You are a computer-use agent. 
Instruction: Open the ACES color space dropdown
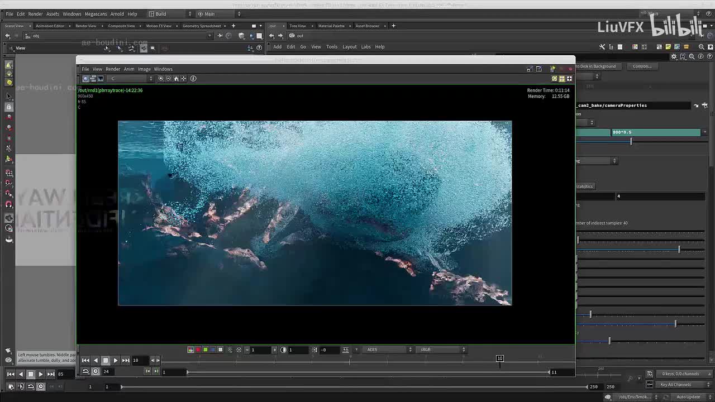pos(388,350)
